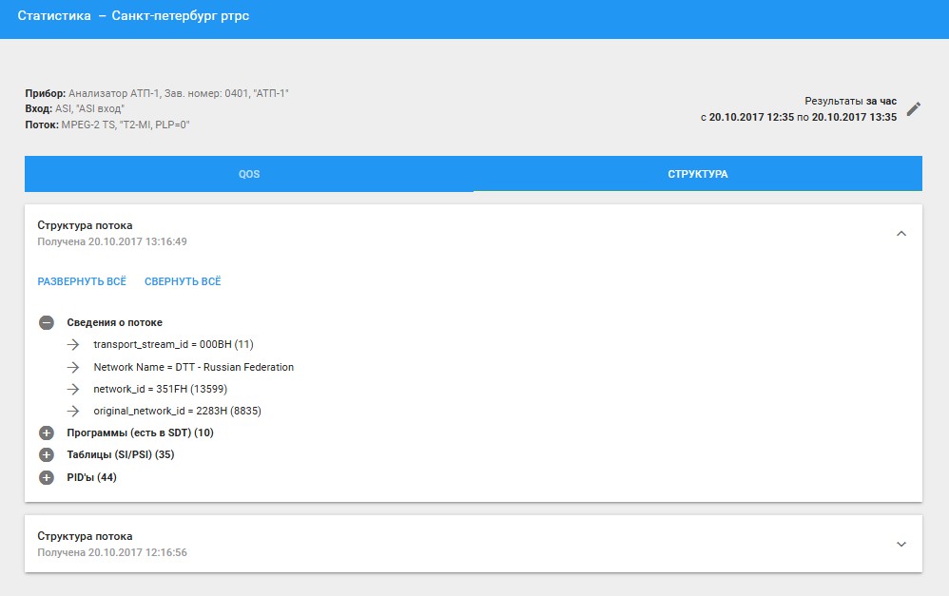949x596 pixels.
Task: Click Получена 20.10.2017 13:16:49 timestamp
Action: click(x=112, y=241)
